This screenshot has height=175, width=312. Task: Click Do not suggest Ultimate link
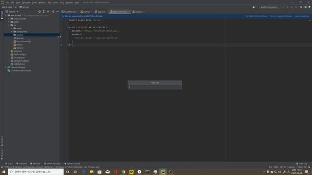pyautogui.click(x=281, y=16)
